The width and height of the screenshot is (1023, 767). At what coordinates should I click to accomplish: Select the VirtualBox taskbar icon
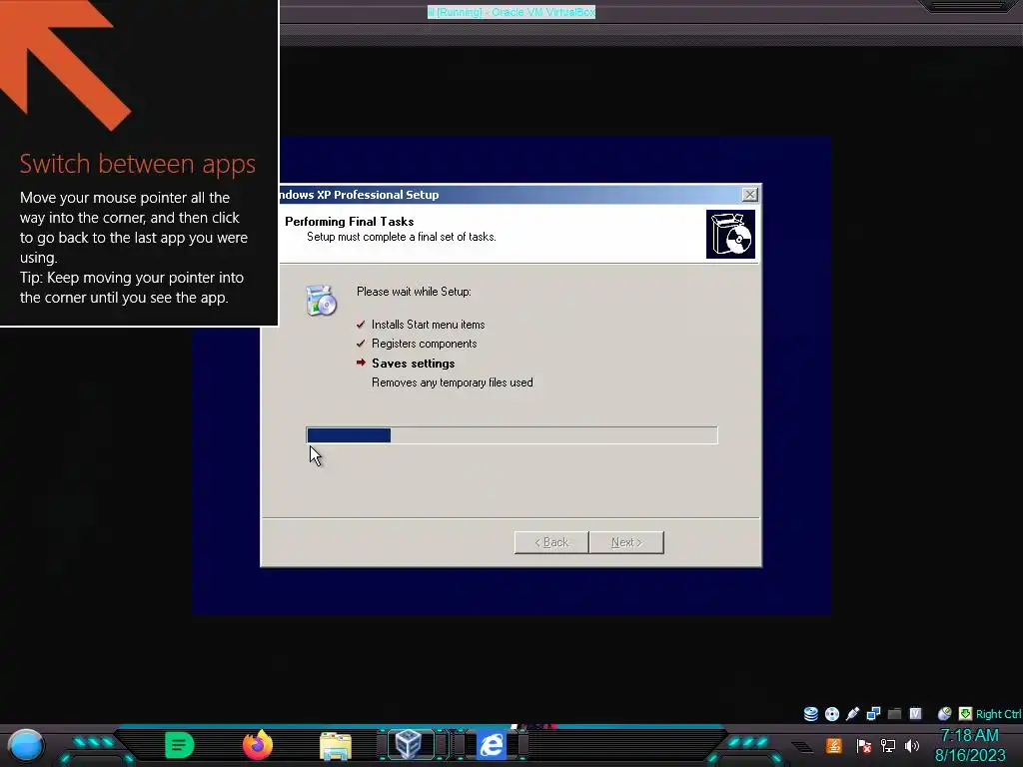(409, 745)
